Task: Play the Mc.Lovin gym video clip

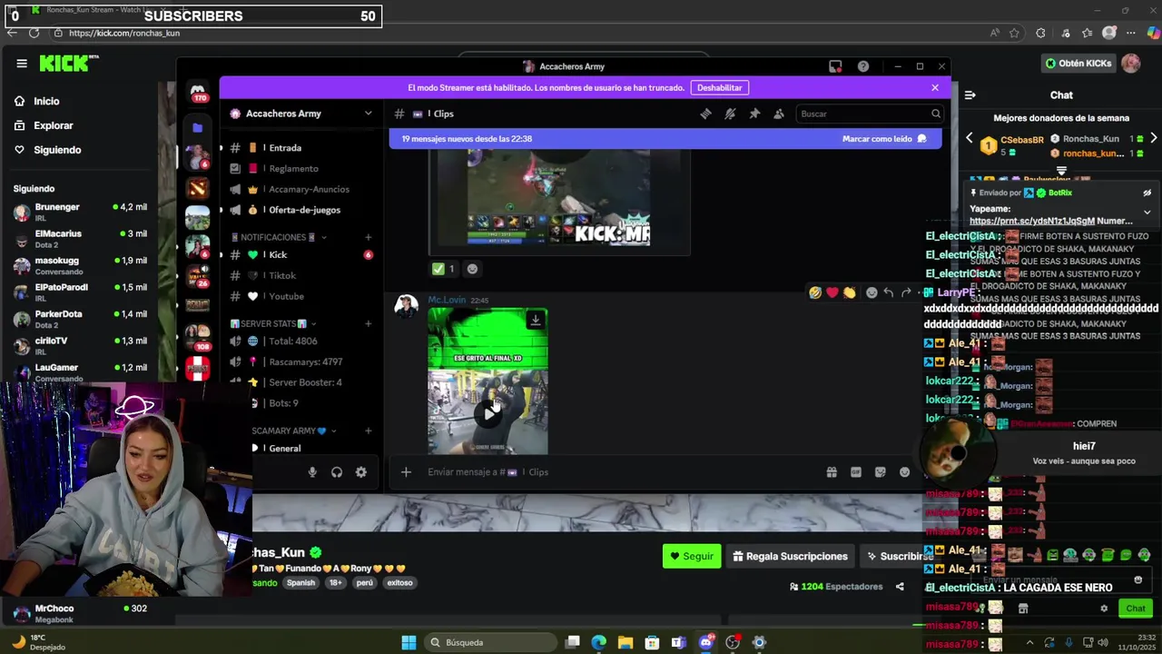Action: pos(488,413)
